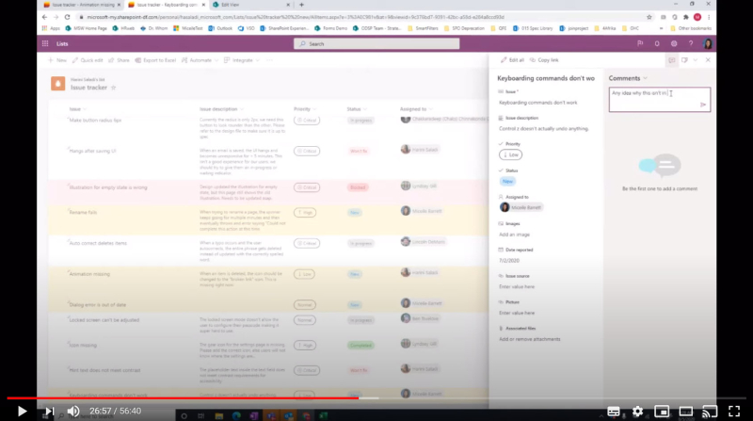Expand the Comments dropdown chevron
Viewport: 753px width, 421px height.
[645, 78]
